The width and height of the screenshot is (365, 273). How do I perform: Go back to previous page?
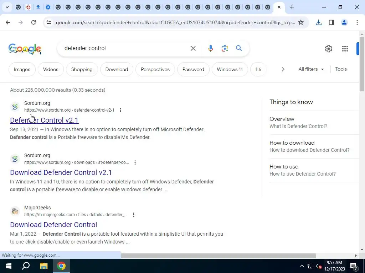click(x=8, y=22)
